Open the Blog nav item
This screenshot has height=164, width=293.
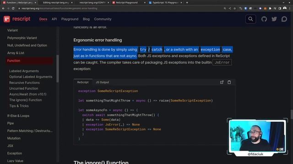tap(86, 19)
